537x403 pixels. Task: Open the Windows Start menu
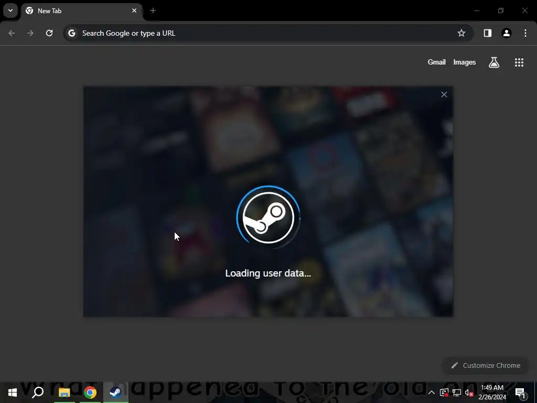pyautogui.click(x=13, y=393)
